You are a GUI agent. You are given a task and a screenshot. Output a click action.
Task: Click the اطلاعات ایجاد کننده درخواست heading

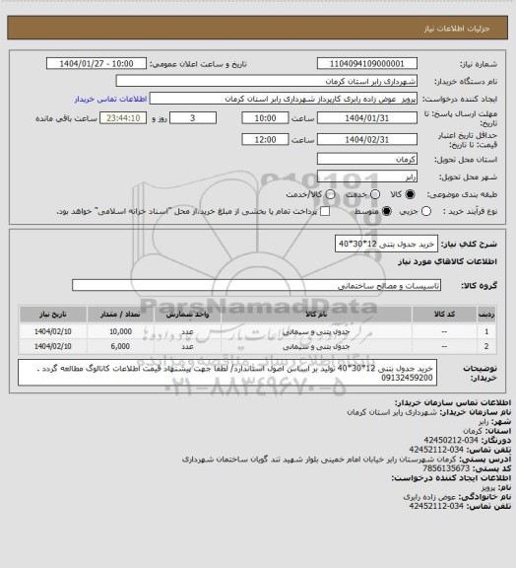tap(451, 478)
